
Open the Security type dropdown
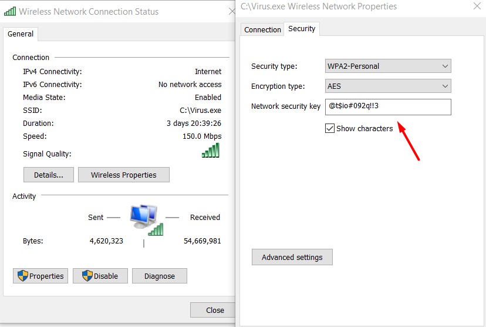(388, 66)
